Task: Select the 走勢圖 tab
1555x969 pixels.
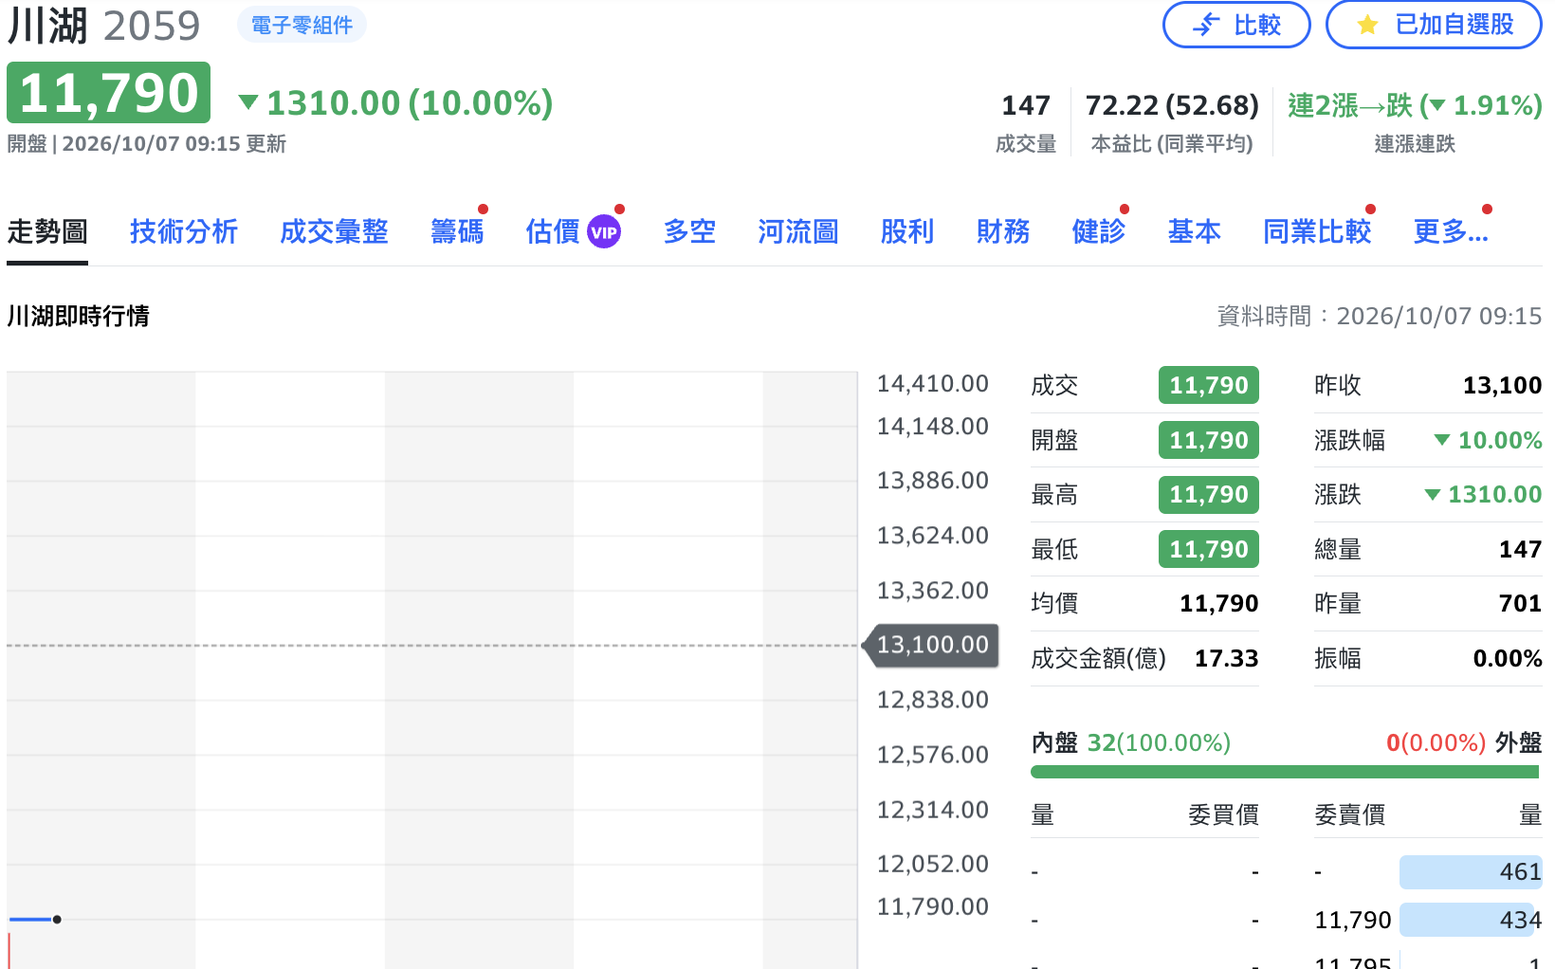Action: point(47,231)
